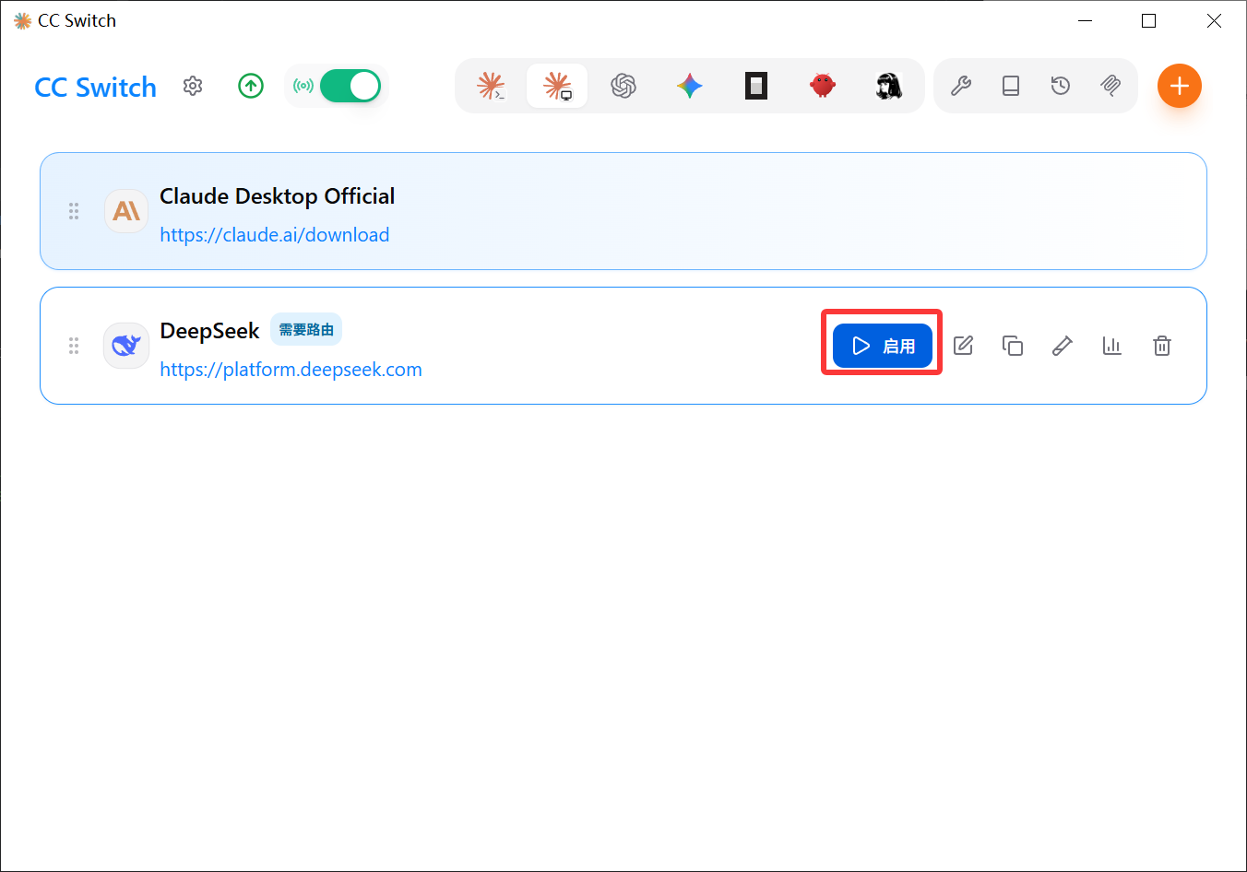This screenshot has height=872, width=1247.
Task: Click the Anthropic logo on Claude card
Action: coord(126,211)
